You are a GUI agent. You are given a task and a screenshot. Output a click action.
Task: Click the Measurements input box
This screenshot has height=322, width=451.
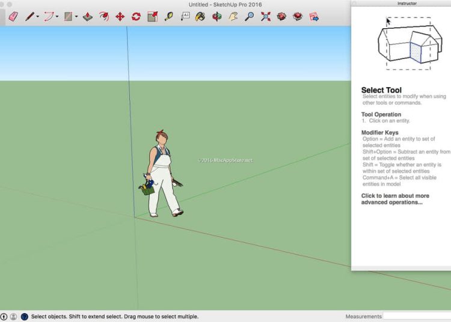[416, 316]
